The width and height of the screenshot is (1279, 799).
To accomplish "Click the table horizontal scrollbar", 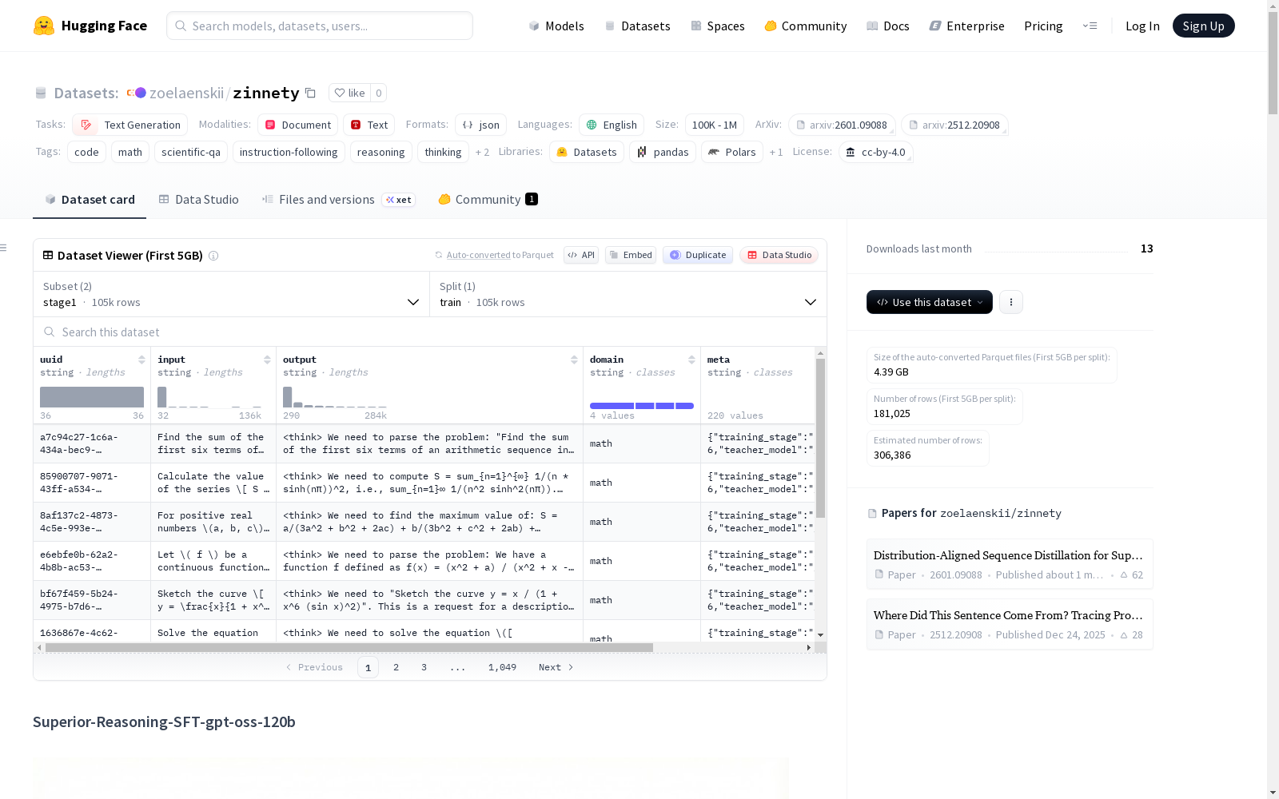I will 349,647.
